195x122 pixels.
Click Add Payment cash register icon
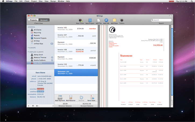[x=60, y=97]
